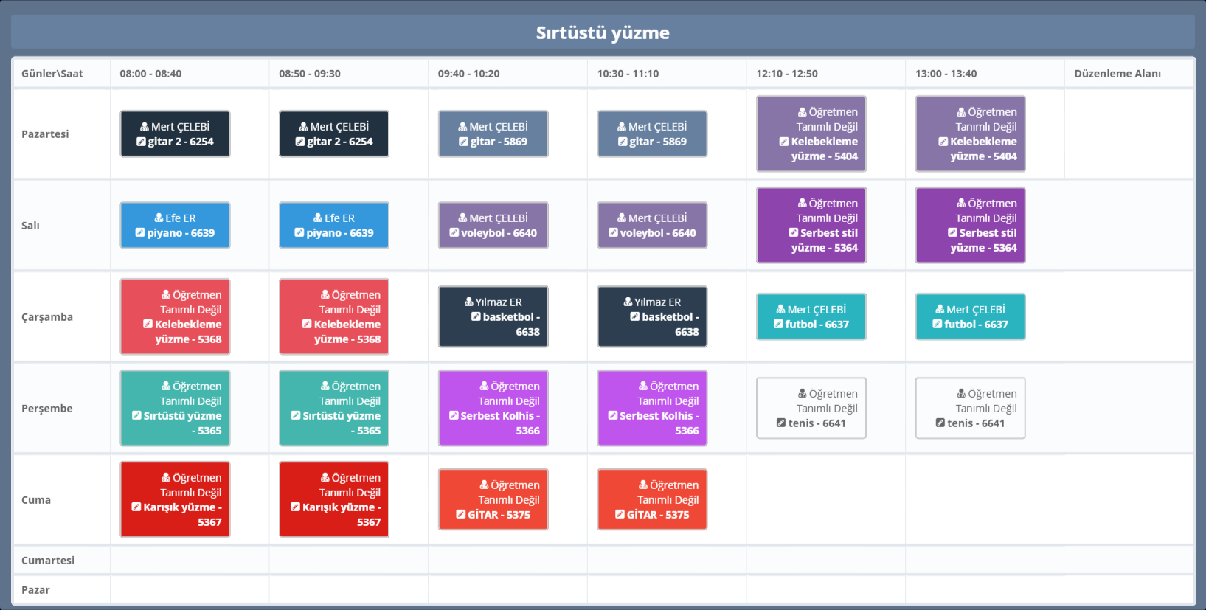Click teacher icon on Salı 08:00 Efe ER card
This screenshot has height=610, width=1206.
click(159, 218)
